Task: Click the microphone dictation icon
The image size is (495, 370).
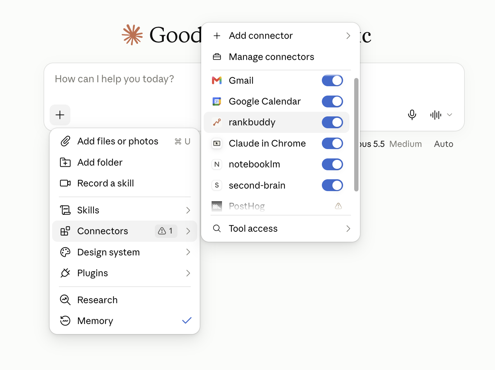Action: [412, 115]
